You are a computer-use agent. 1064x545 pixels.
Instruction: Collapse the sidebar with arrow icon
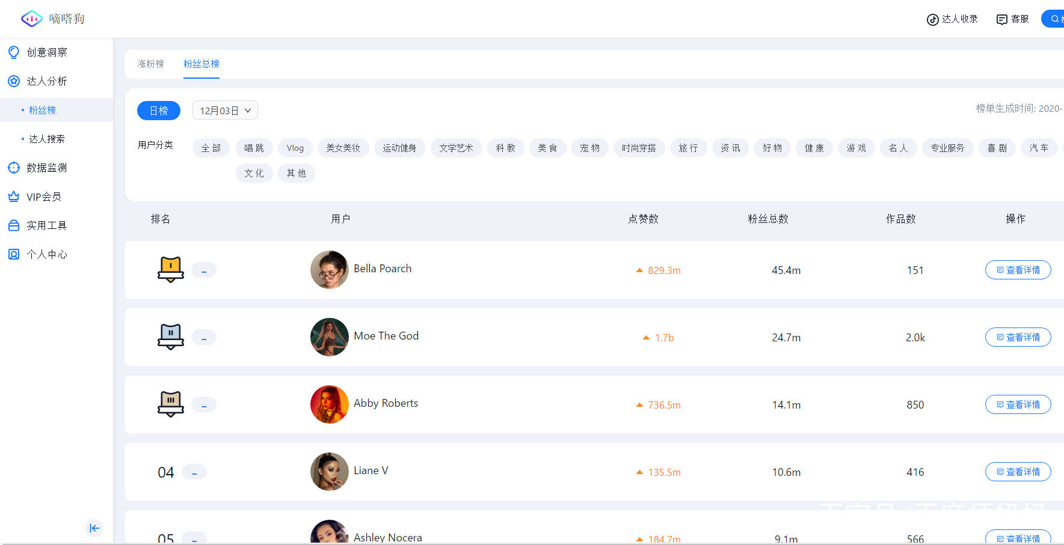[x=94, y=528]
